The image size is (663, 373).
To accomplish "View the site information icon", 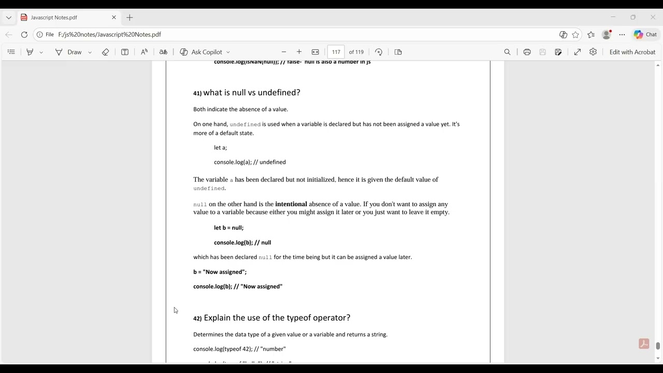I will click(40, 35).
